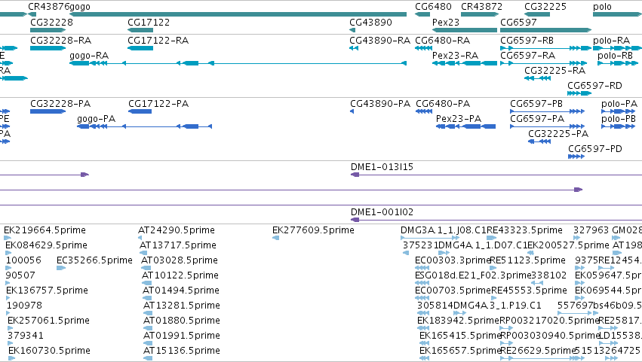Select the CG17122-RA transcript

coord(140,48)
